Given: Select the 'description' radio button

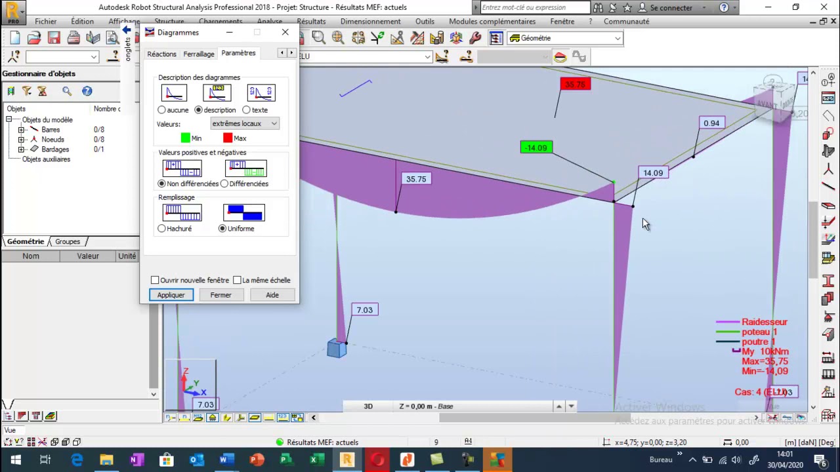Looking at the screenshot, I should click(x=198, y=110).
